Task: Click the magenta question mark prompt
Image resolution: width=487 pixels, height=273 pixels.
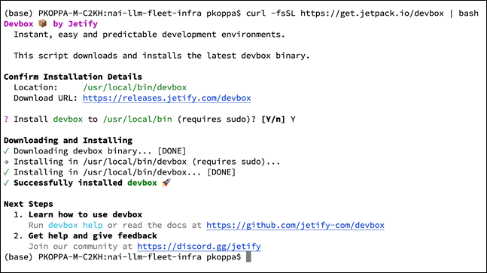Action: (6, 119)
